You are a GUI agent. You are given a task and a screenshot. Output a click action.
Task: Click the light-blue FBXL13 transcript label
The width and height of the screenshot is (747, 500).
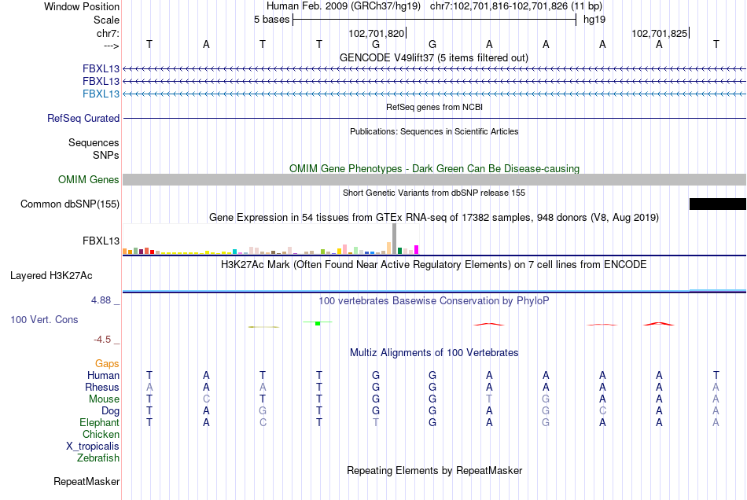click(x=101, y=94)
